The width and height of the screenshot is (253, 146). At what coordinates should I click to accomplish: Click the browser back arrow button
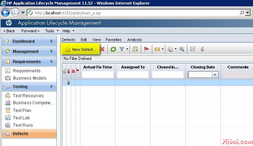point(5,13)
